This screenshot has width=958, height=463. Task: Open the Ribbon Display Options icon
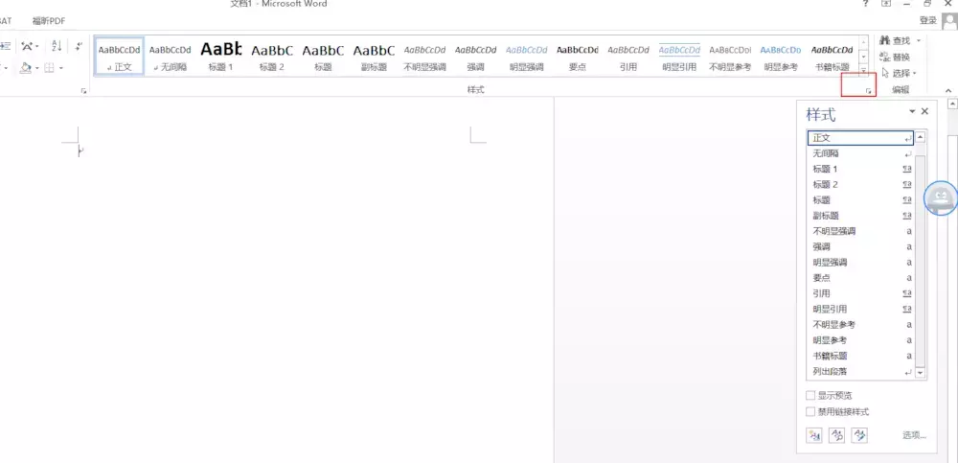coord(886,4)
